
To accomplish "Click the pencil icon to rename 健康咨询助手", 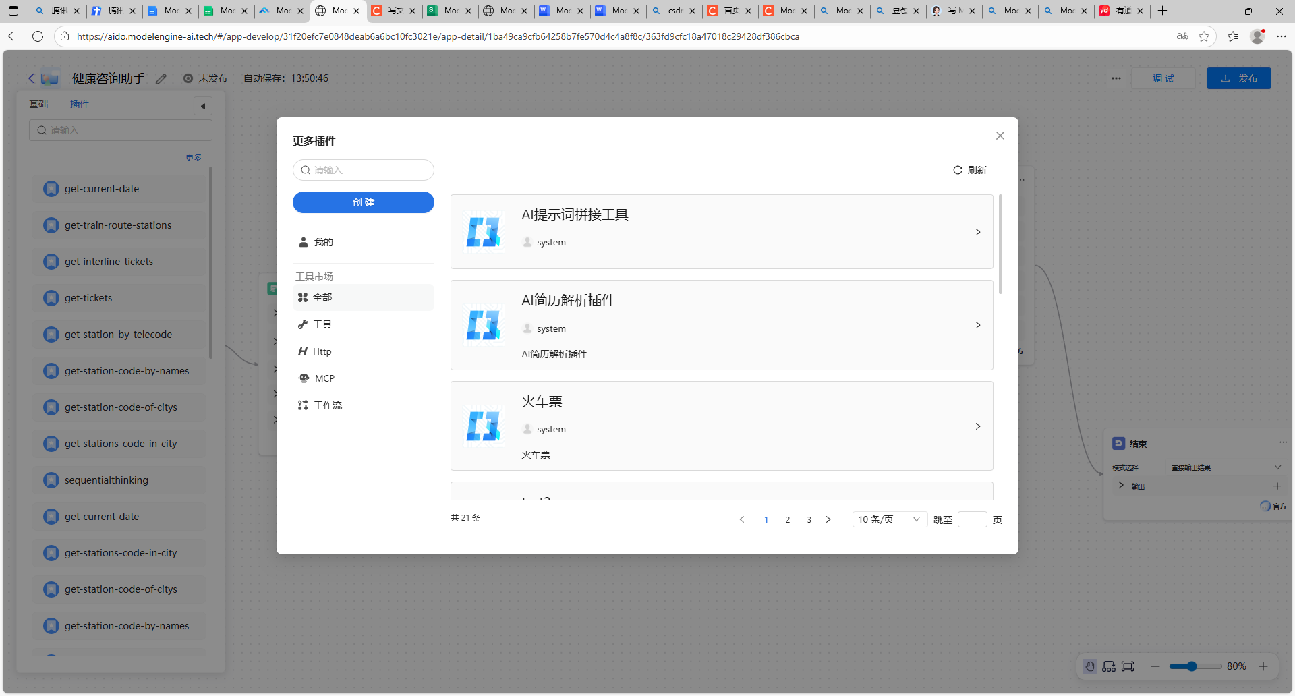I will (161, 78).
